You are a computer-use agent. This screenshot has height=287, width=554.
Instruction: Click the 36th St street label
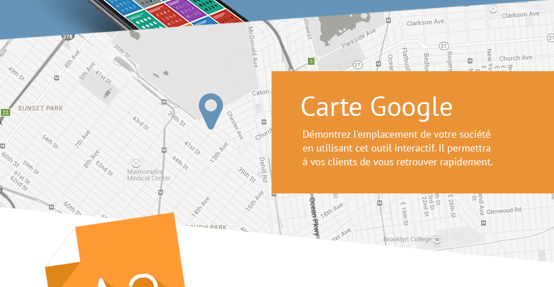pos(121,52)
